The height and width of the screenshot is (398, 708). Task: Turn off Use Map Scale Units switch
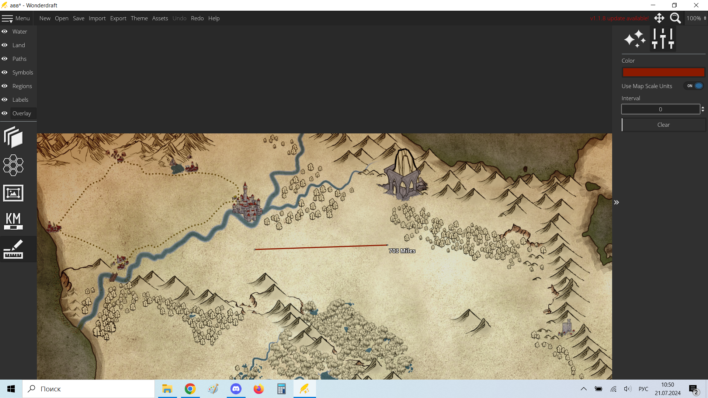694,86
